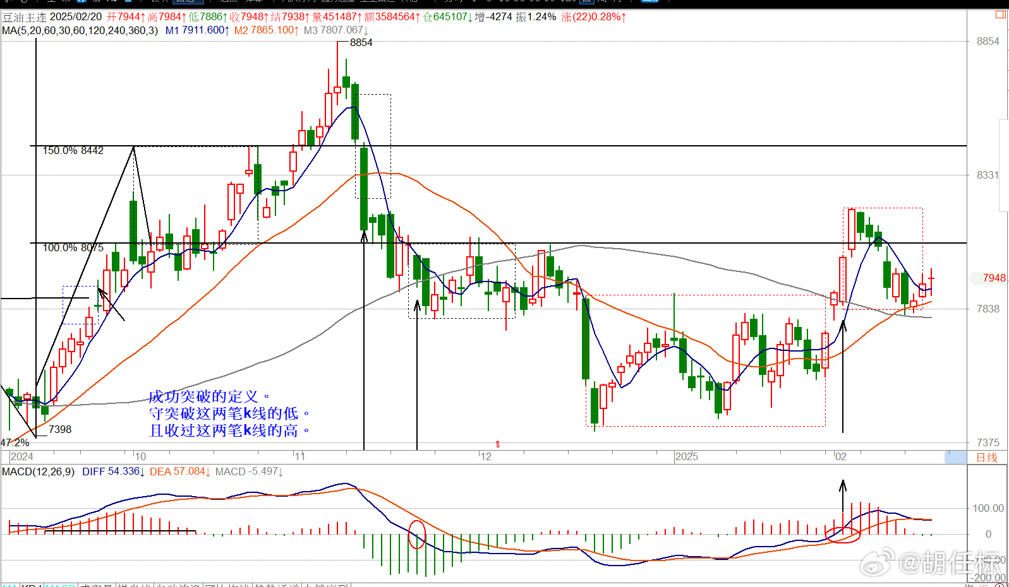Viewport: 1009px width, 587px height.
Task: Click the small red marker above the date axis
Action: pyautogui.click(x=498, y=444)
